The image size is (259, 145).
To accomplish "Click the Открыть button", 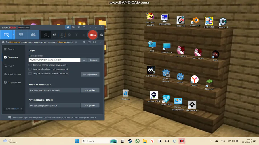I will (x=93, y=60).
